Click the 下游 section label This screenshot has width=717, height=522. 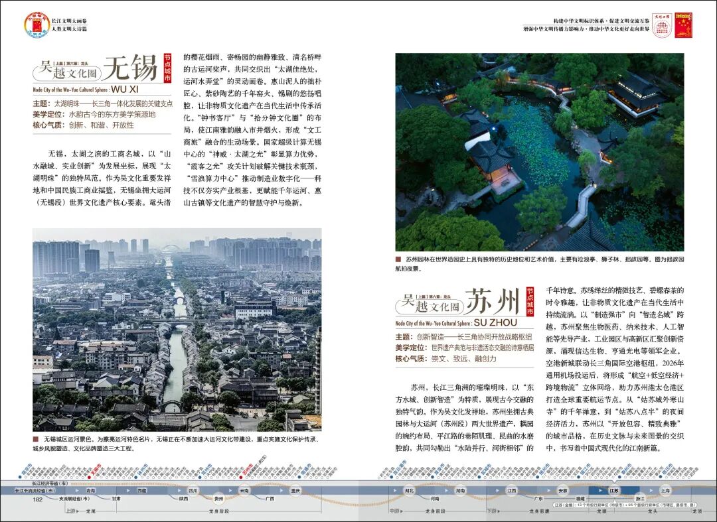pyautogui.click(x=493, y=511)
